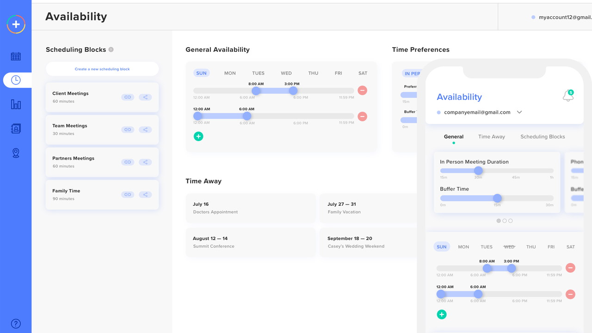This screenshot has width=592, height=333.
Task: Click the notification bell with badge
Action: click(567, 96)
